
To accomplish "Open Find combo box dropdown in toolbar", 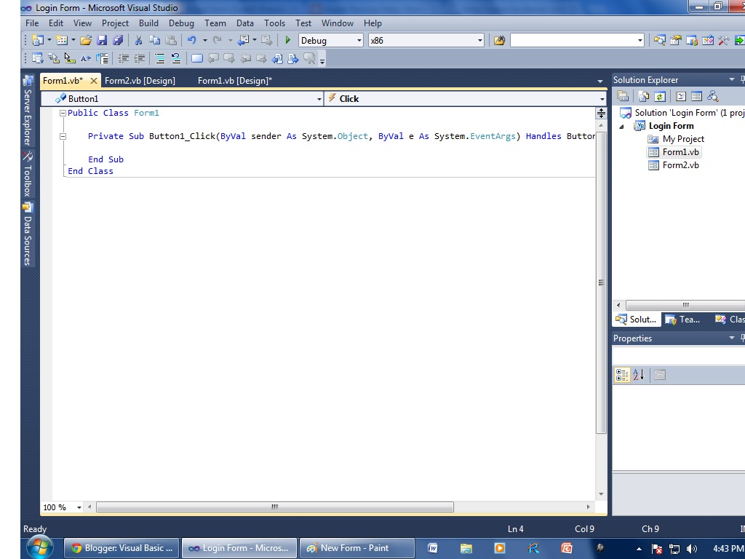I will point(640,41).
